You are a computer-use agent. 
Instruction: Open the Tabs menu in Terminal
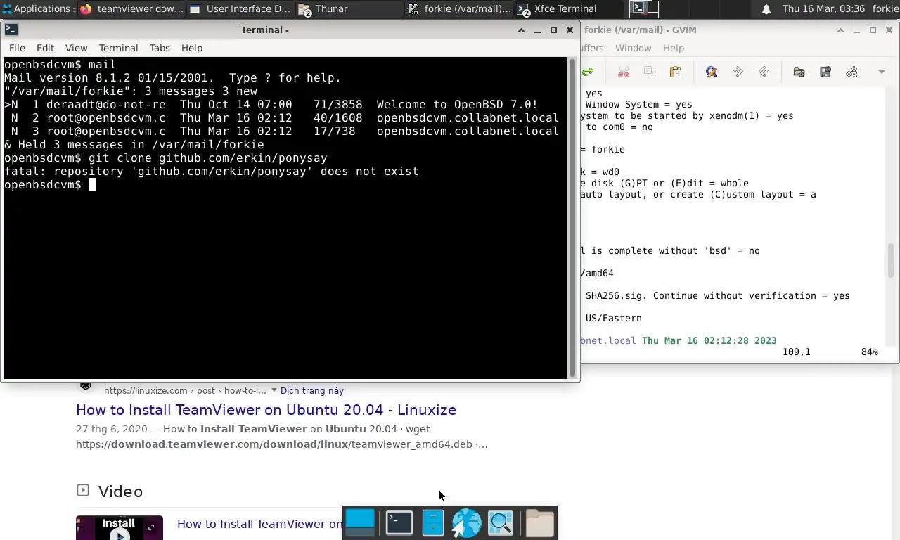pyautogui.click(x=160, y=48)
